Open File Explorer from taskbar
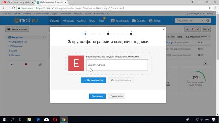Screen dimensions: 219x123 [29, 120]
